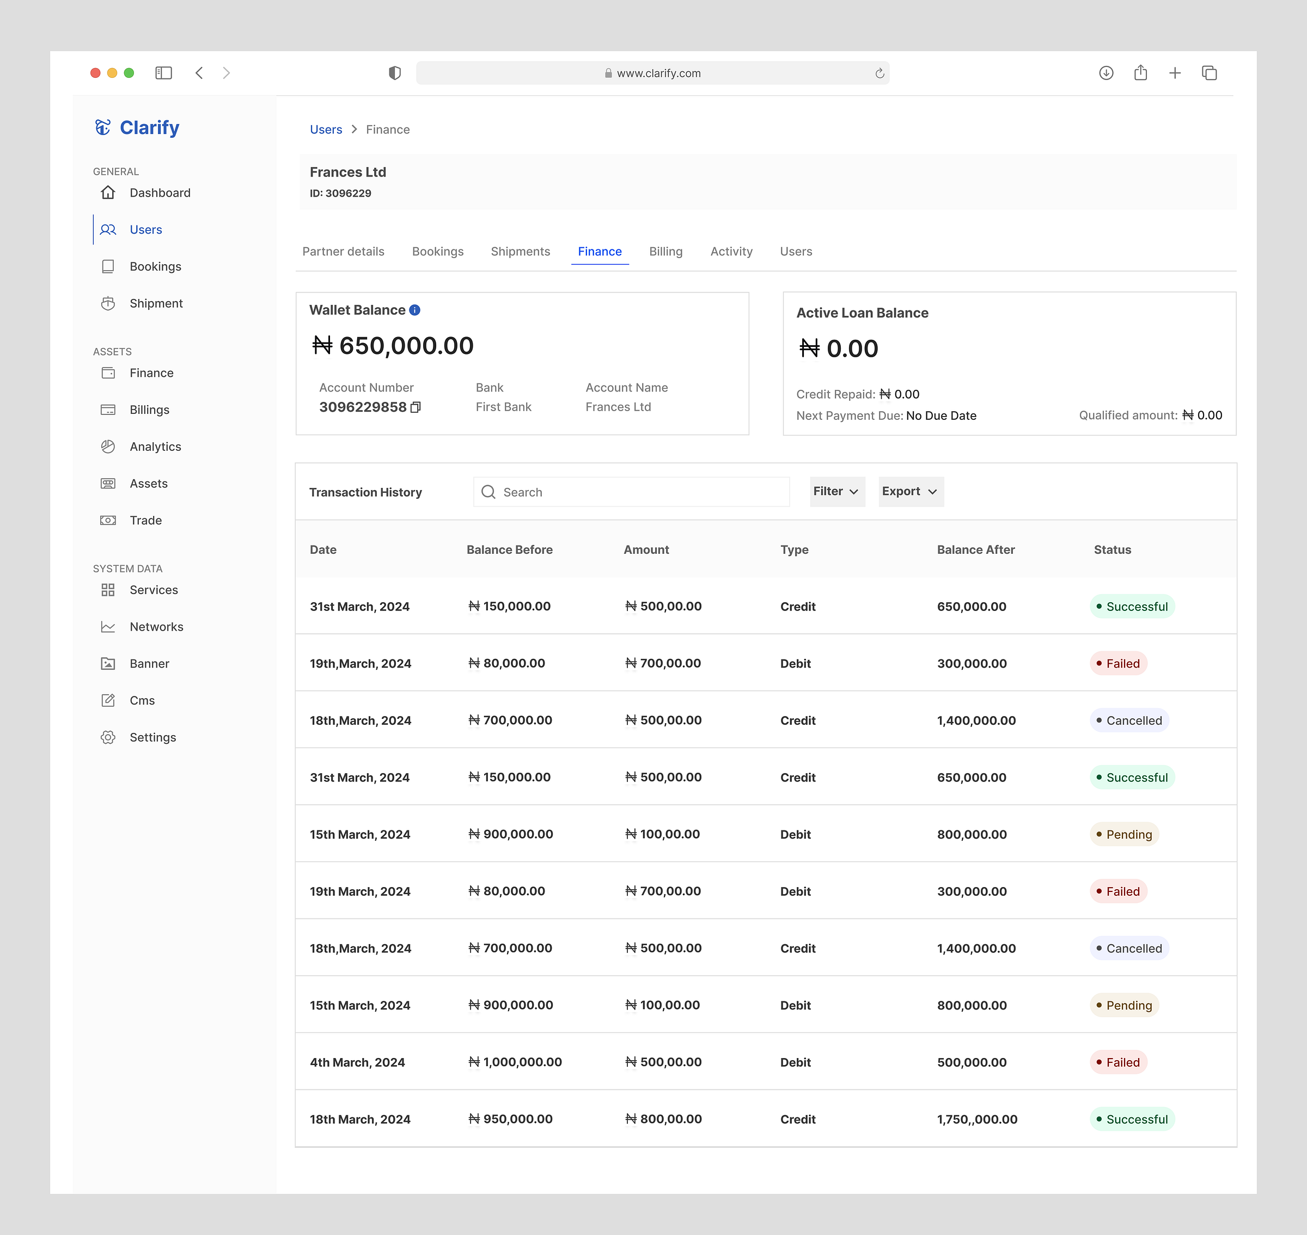The width and height of the screenshot is (1307, 1235).
Task: Open Analytics from the Assets section
Action: pyautogui.click(x=155, y=447)
